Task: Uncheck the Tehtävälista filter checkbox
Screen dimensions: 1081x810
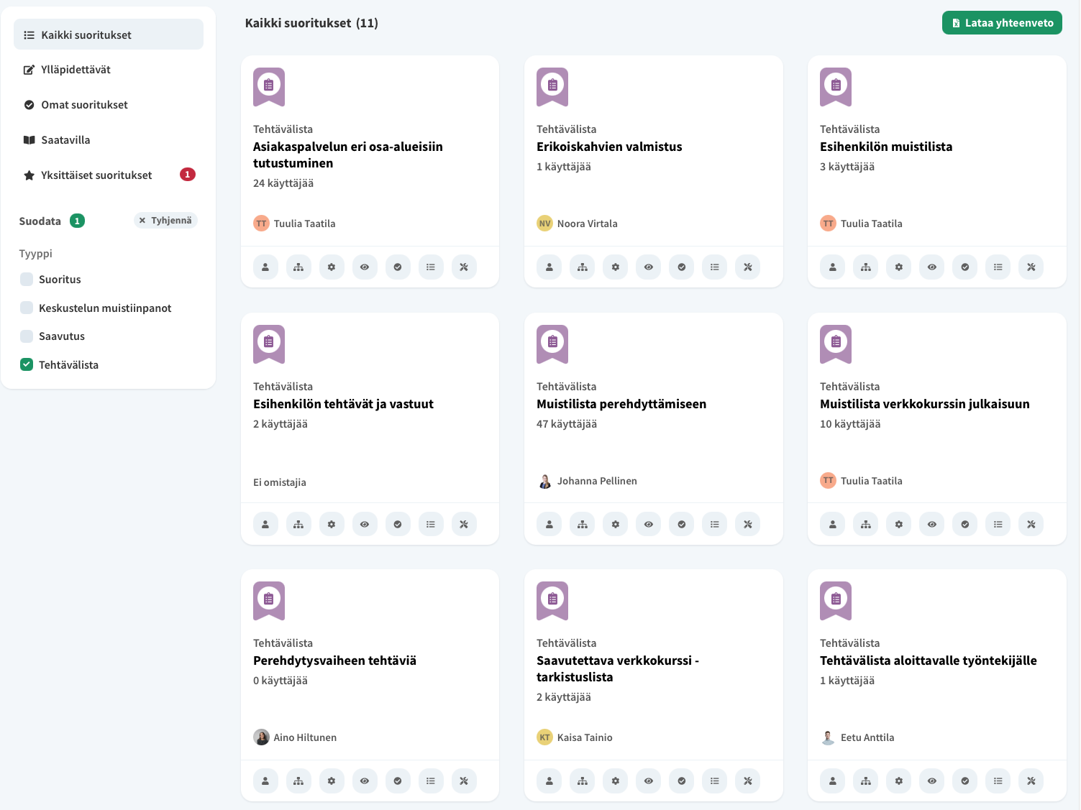Action: (27, 365)
